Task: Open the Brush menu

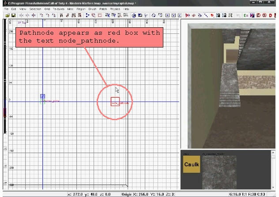Action: pyautogui.click(x=92, y=9)
